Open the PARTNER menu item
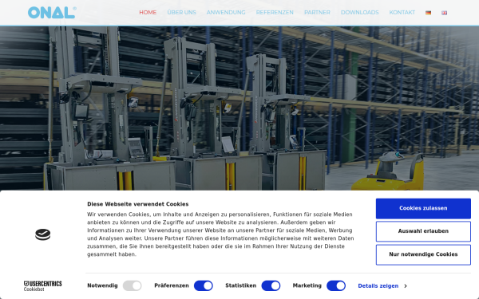The width and height of the screenshot is (479, 299). 317,13
